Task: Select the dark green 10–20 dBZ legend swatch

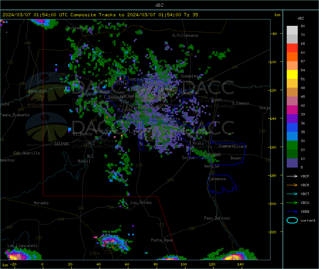Action: [x=292, y=154]
